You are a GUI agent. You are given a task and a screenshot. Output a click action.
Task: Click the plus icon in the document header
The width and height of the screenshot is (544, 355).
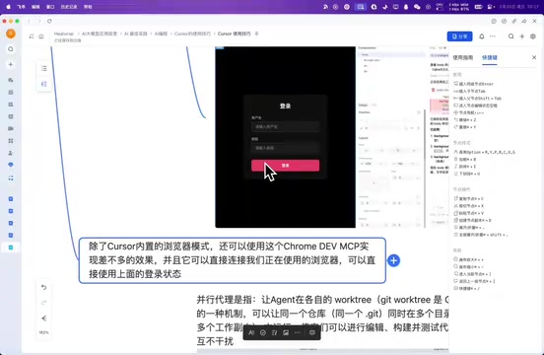point(521,36)
